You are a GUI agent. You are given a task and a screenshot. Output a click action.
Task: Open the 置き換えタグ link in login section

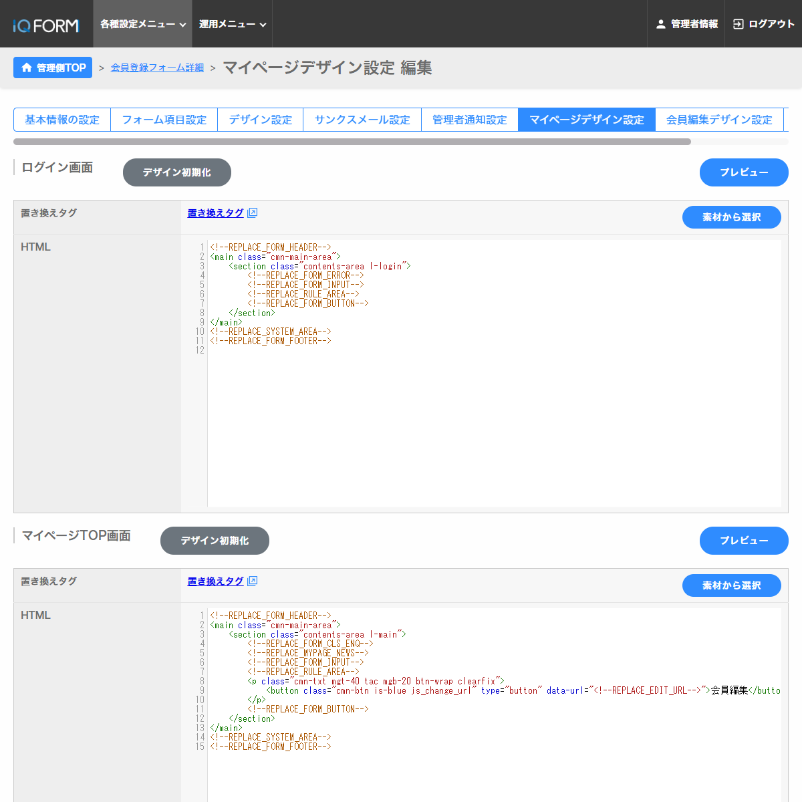[x=215, y=213]
